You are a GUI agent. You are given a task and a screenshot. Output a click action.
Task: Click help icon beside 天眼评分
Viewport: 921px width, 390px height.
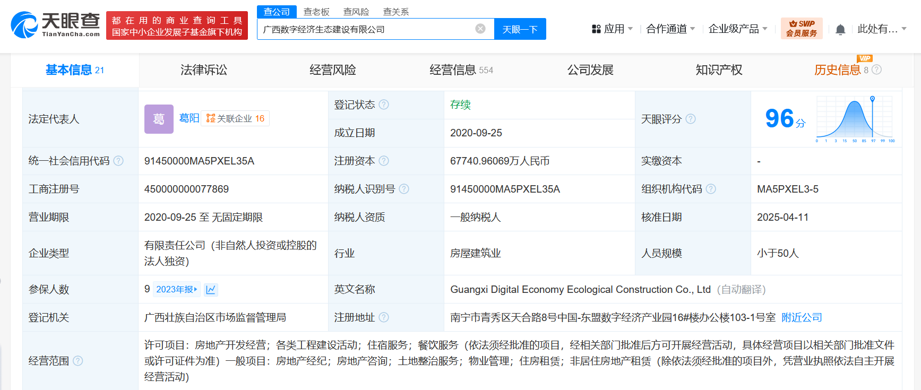(x=690, y=119)
